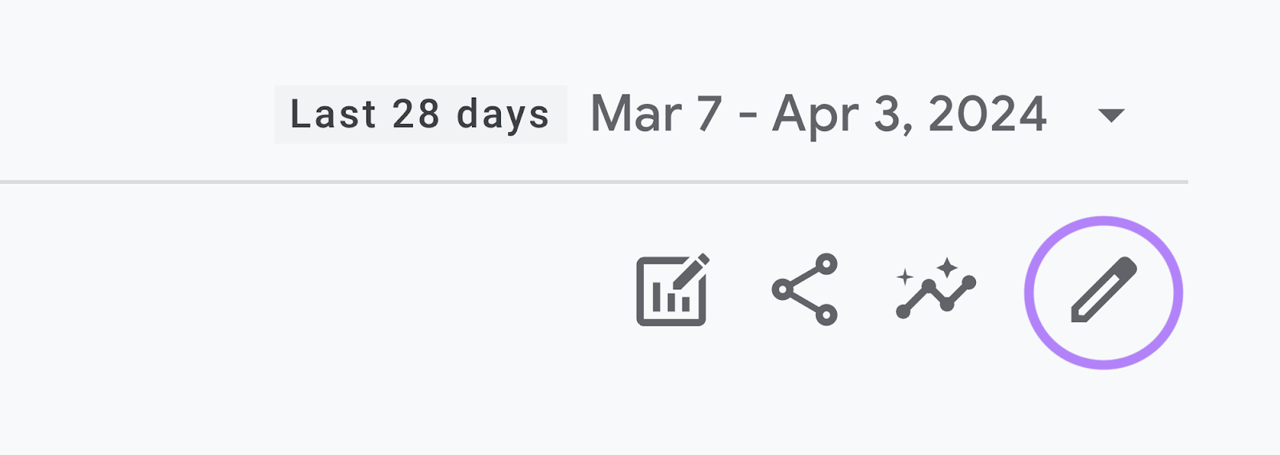Open the Edit comparisons chart icon
1280x455 pixels.
672,289
